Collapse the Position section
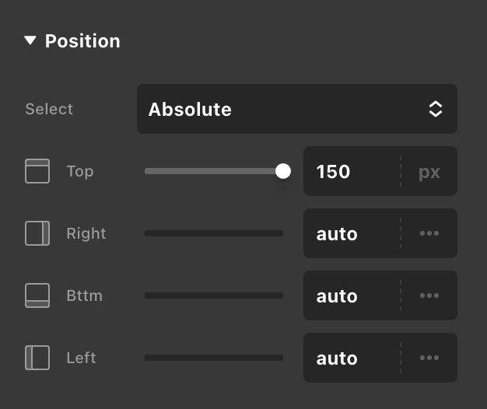 point(30,40)
